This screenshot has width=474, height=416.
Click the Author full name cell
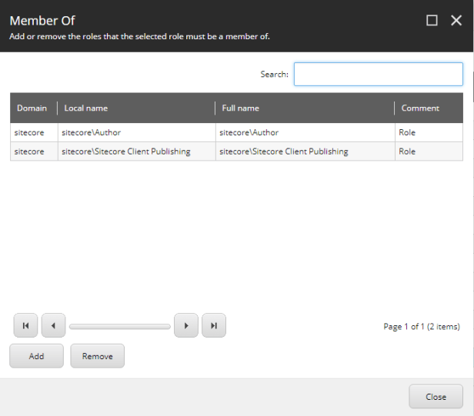point(249,133)
